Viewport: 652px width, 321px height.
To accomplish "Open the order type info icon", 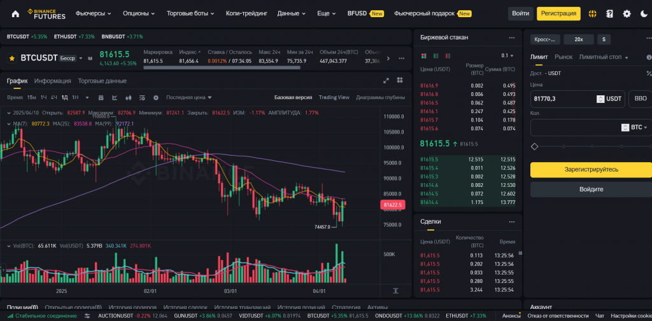I will click(x=649, y=57).
